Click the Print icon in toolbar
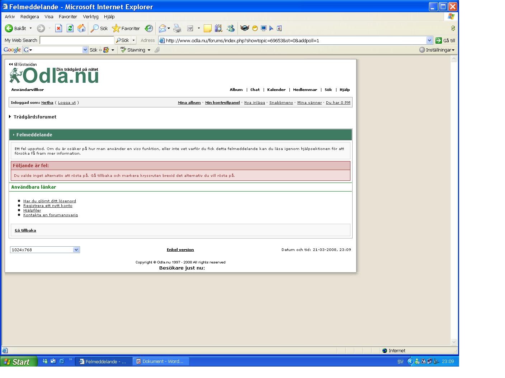 [x=177, y=28]
